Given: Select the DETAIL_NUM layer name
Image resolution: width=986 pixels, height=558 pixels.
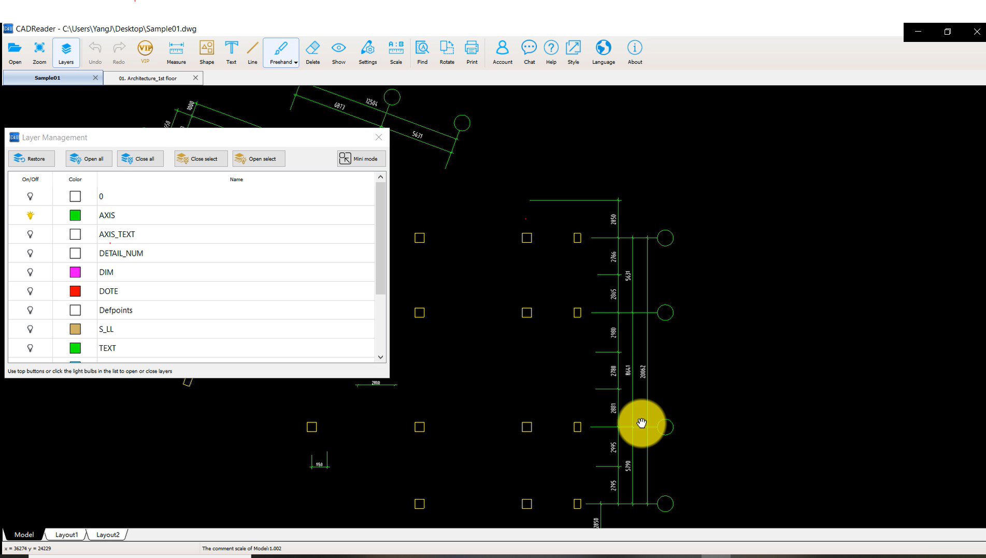Looking at the screenshot, I should tap(121, 253).
